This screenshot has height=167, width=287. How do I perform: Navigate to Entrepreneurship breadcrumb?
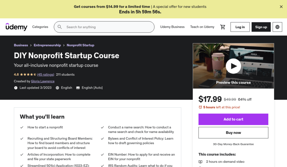[x=47, y=45]
